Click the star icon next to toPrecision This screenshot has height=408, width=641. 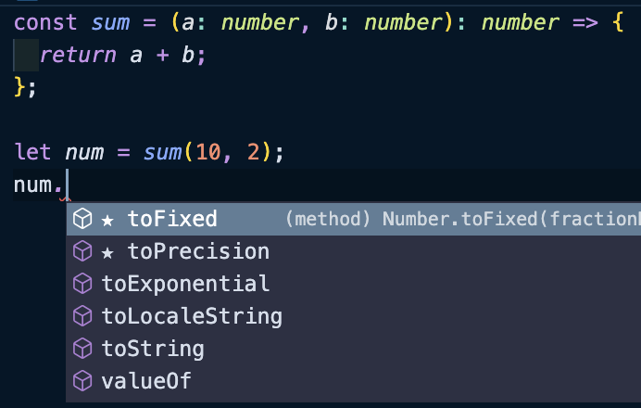(107, 253)
